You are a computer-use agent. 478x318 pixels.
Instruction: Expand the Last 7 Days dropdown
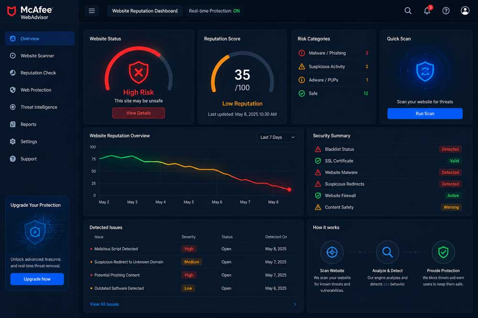[277, 137]
